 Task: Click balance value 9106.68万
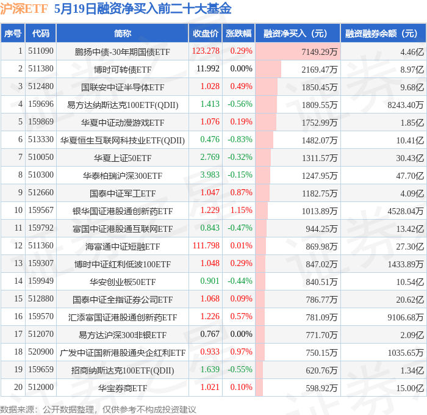pos(406,317)
